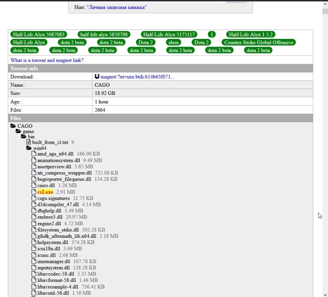Image resolution: width=328 pixels, height=297 pixels.
Task: Collapse the CAGO root folder icon
Action: click(x=13, y=126)
